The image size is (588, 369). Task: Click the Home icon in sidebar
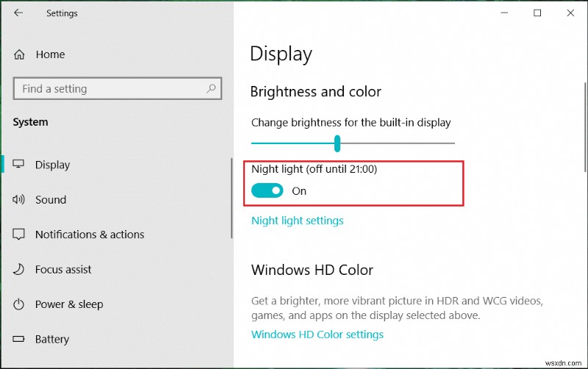(x=19, y=54)
